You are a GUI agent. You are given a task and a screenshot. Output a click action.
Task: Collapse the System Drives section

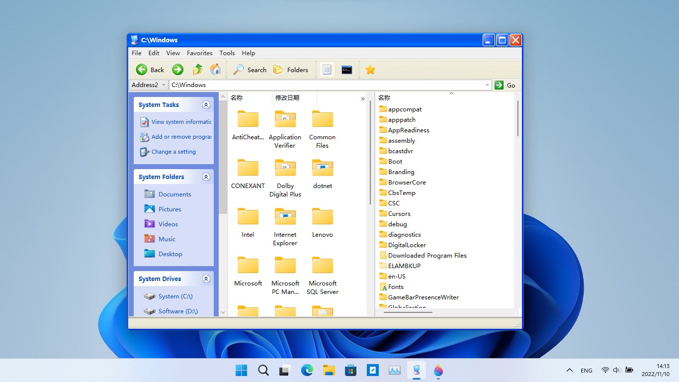(x=206, y=279)
